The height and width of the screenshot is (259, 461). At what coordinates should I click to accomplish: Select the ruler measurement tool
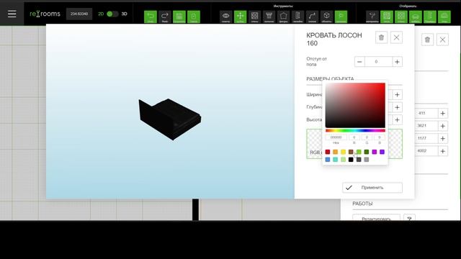click(x=297, y=17)
